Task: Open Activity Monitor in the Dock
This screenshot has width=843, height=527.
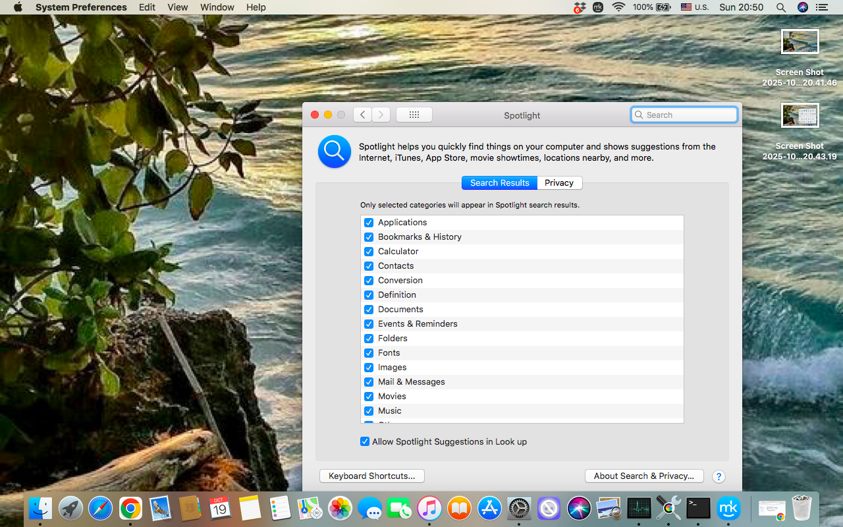Action: [638, 508]
